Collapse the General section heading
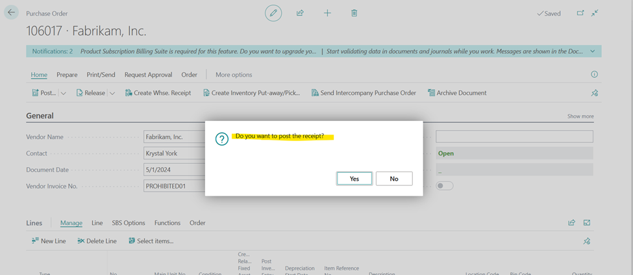This screenshot has height=275, width=633. click(x=40, y=116)
